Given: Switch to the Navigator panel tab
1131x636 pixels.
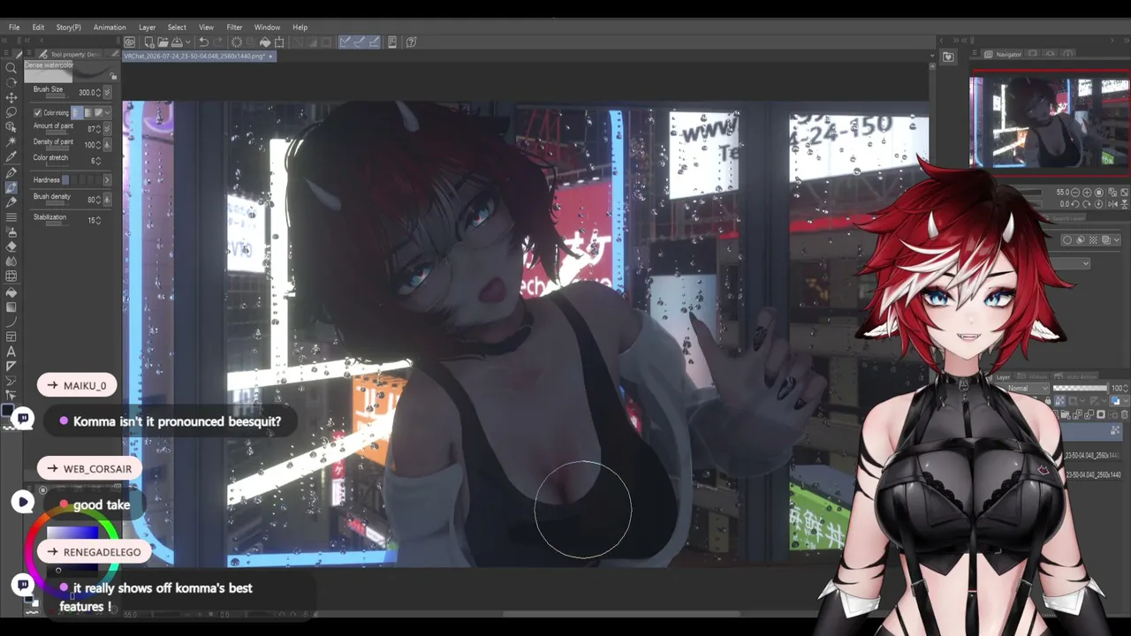Looking at the screenshot, I should coord(1004,55).
